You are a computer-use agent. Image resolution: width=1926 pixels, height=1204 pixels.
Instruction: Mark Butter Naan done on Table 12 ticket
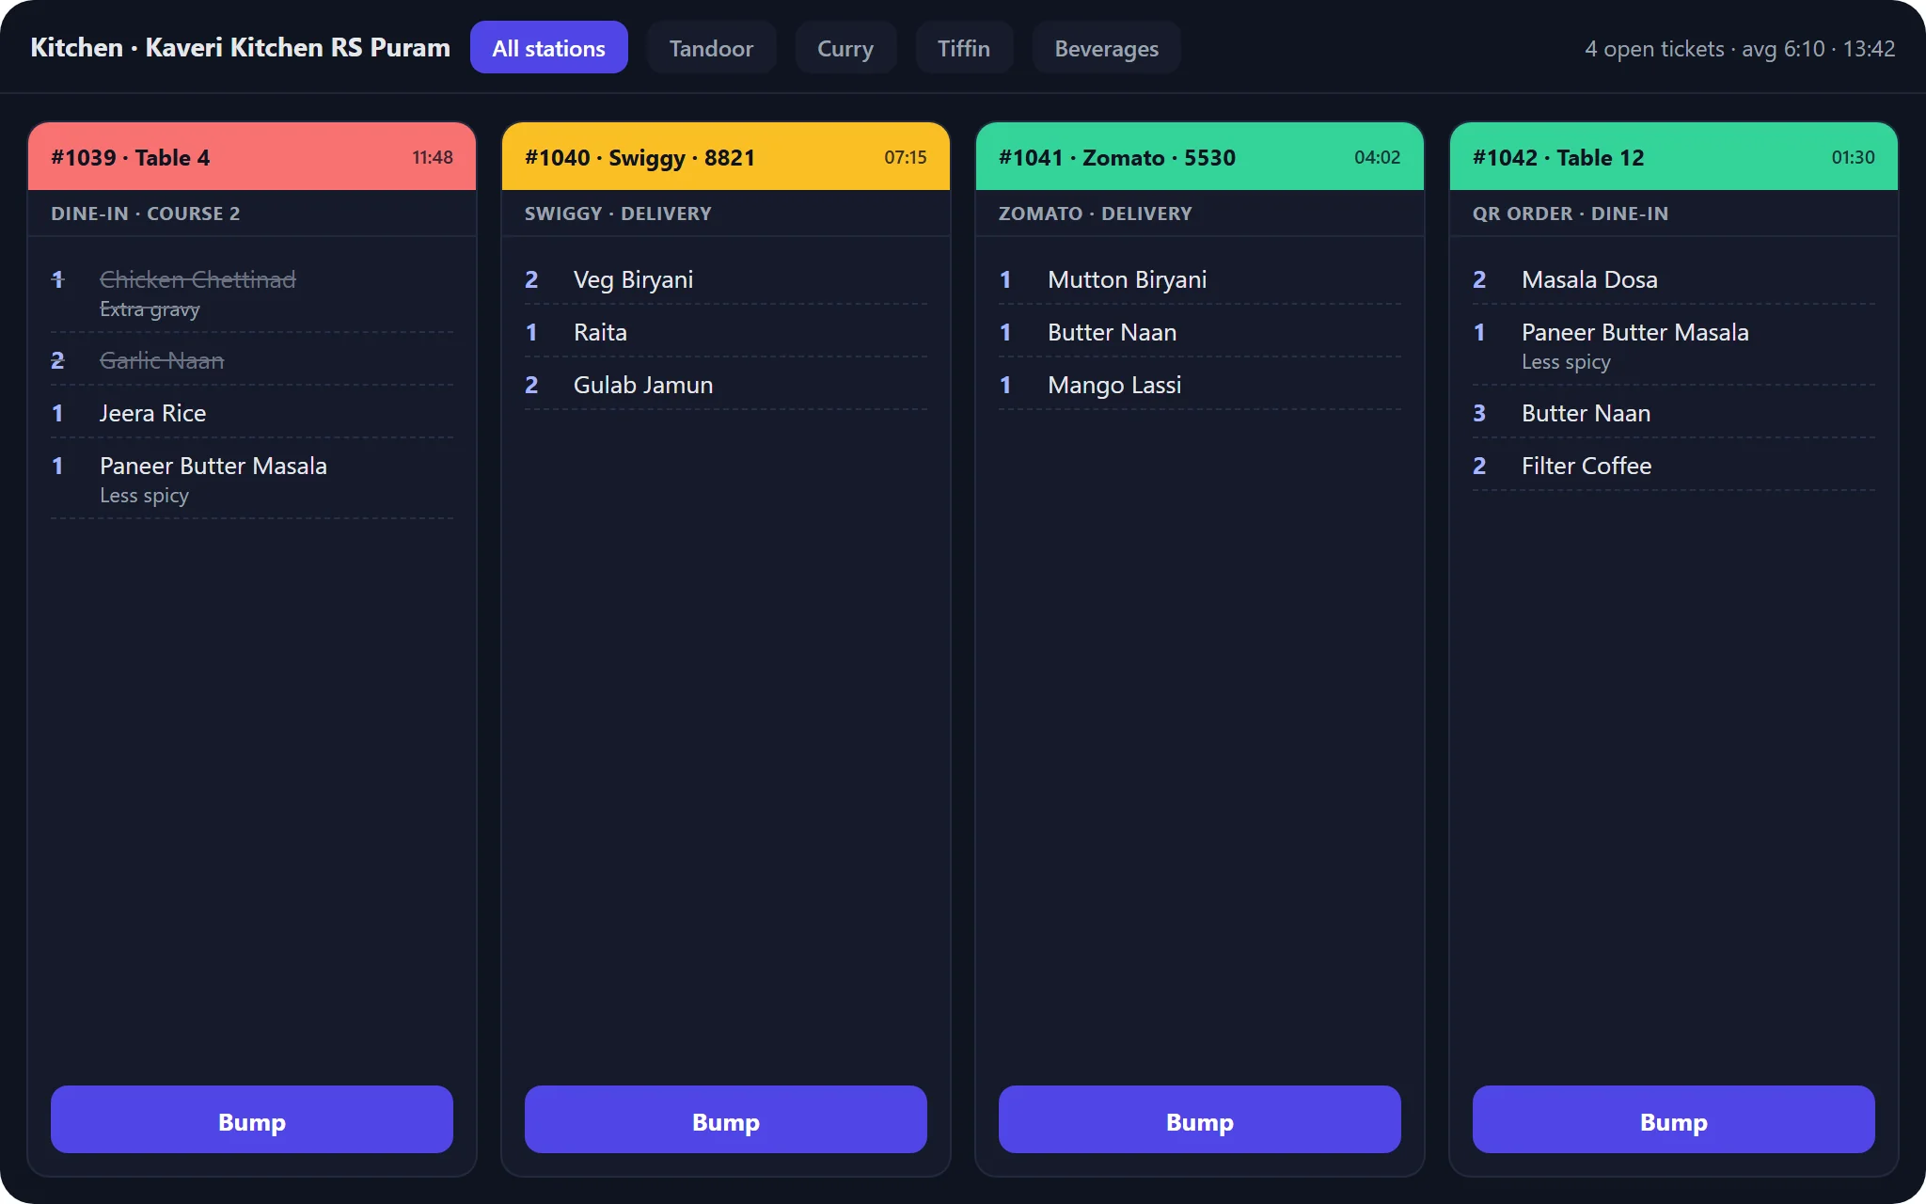1674,413
